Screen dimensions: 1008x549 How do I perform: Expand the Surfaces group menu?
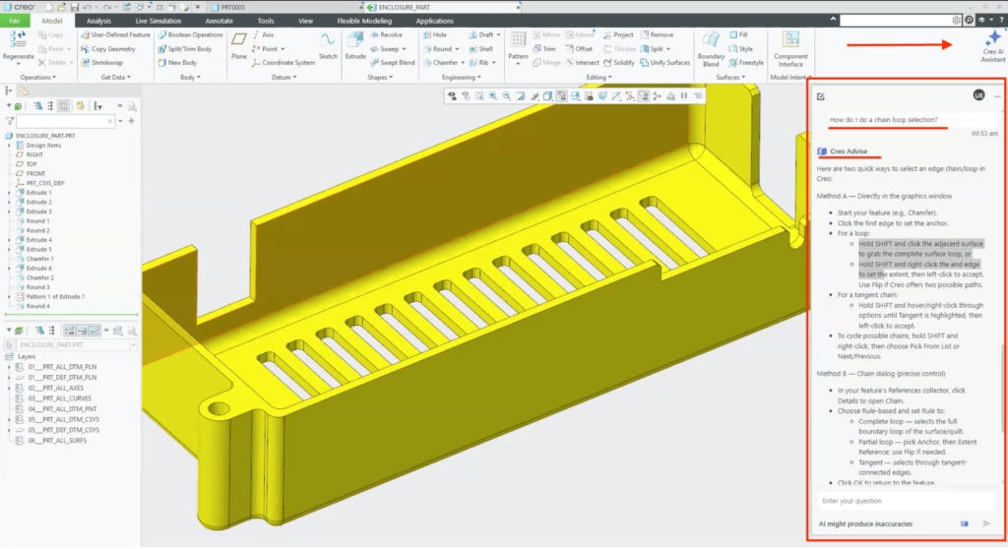coord(730,77)
